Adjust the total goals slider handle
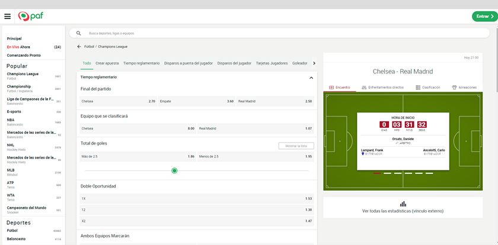This screenshot has width=498, height=245. click(x=174, y=171)
